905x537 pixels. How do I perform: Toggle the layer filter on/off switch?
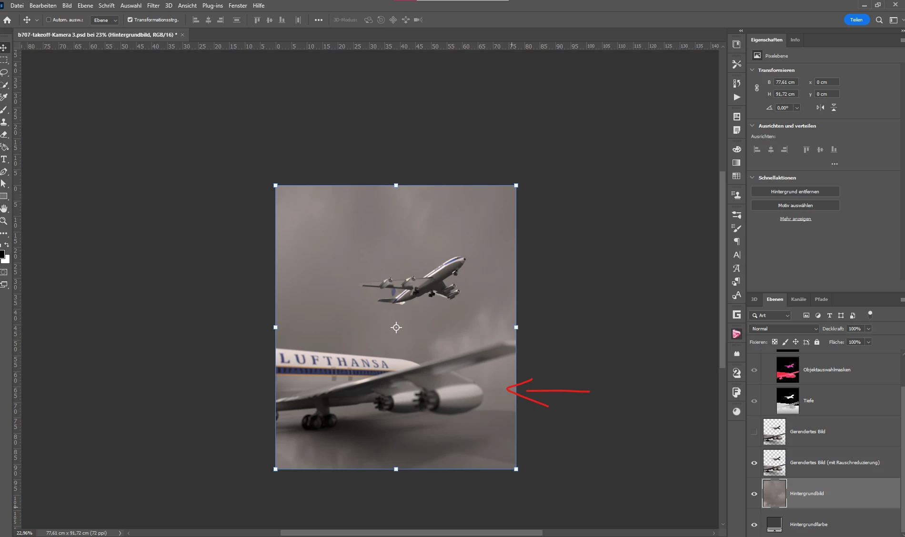(870, 315)
